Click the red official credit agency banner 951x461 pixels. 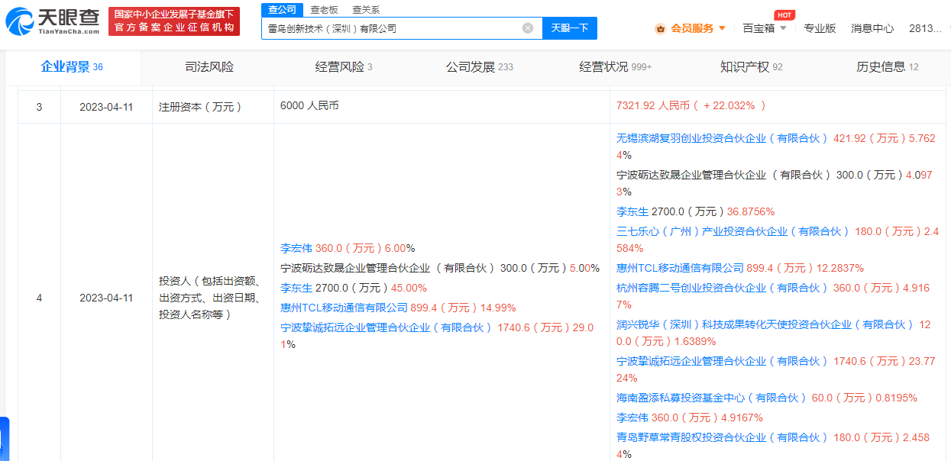(x=174, y=21)
